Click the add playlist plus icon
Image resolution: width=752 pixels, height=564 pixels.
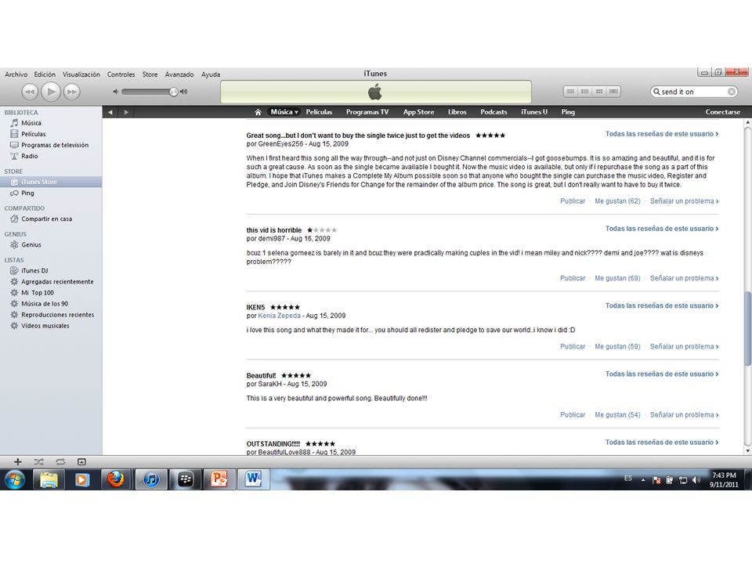pos(18,462)
